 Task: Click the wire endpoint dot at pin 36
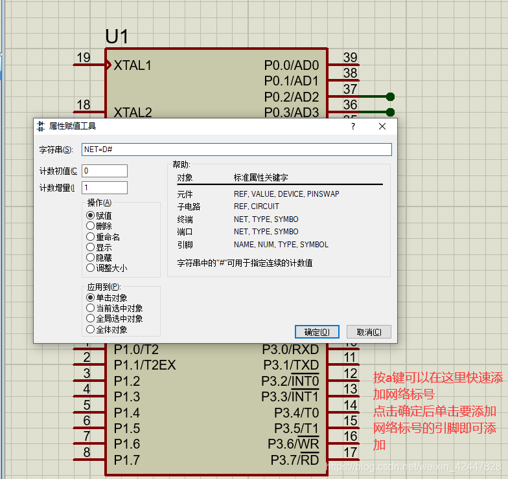tap(390, 112)
